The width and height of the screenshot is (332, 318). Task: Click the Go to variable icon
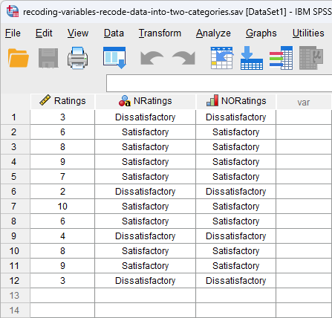point(252,58)
